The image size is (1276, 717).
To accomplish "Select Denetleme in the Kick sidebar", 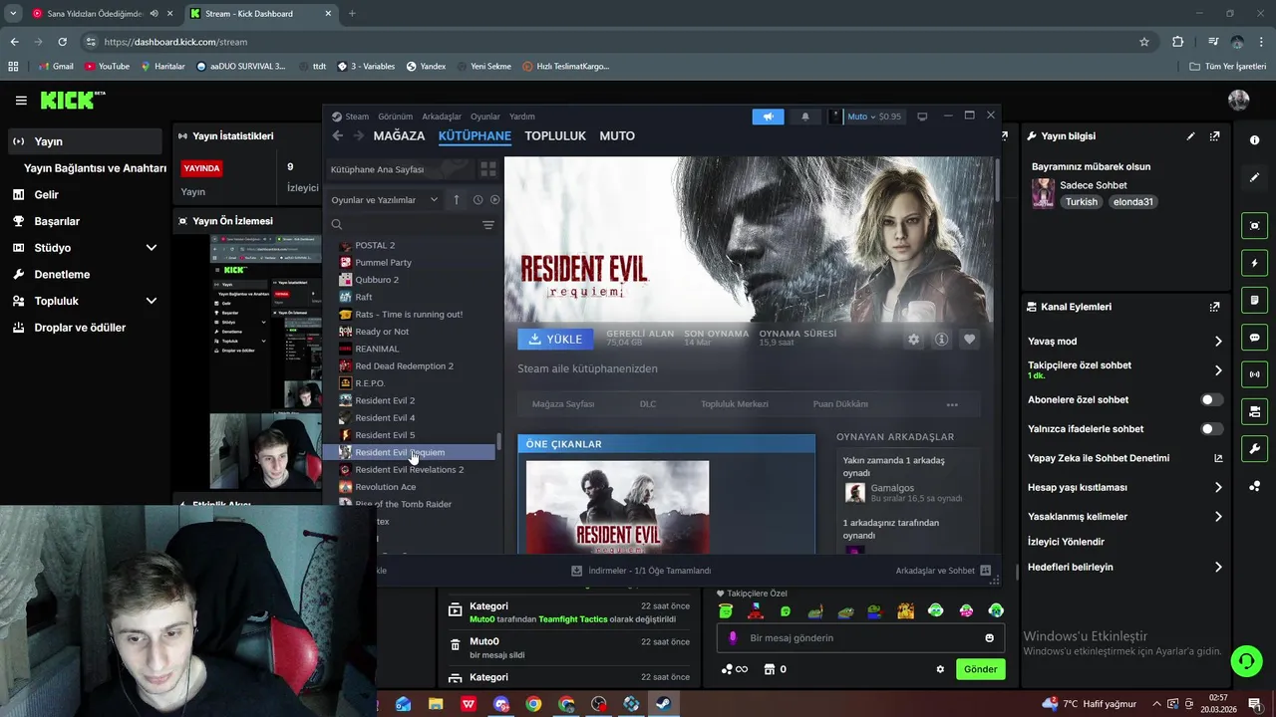I will coord(62,274).
